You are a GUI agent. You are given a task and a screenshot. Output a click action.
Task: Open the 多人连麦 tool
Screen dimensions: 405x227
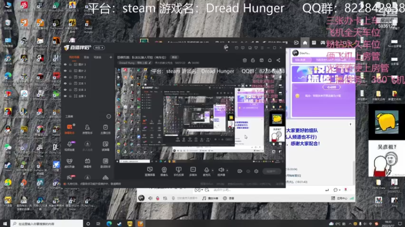(x=87, y=146)
